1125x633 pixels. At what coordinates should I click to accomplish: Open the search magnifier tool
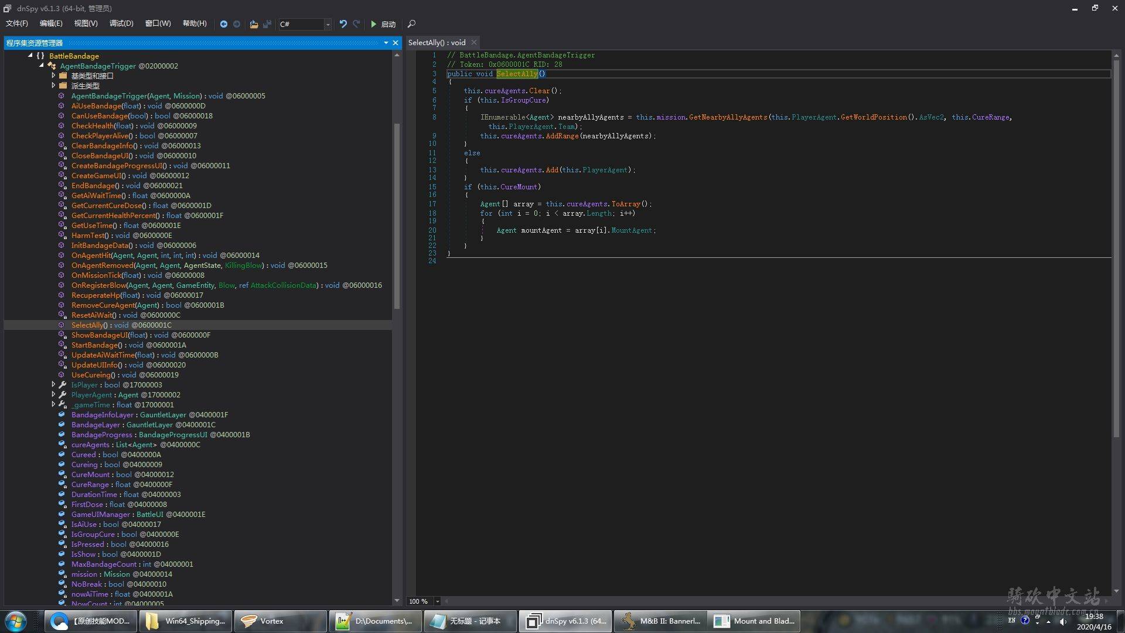tap(411, 24)
